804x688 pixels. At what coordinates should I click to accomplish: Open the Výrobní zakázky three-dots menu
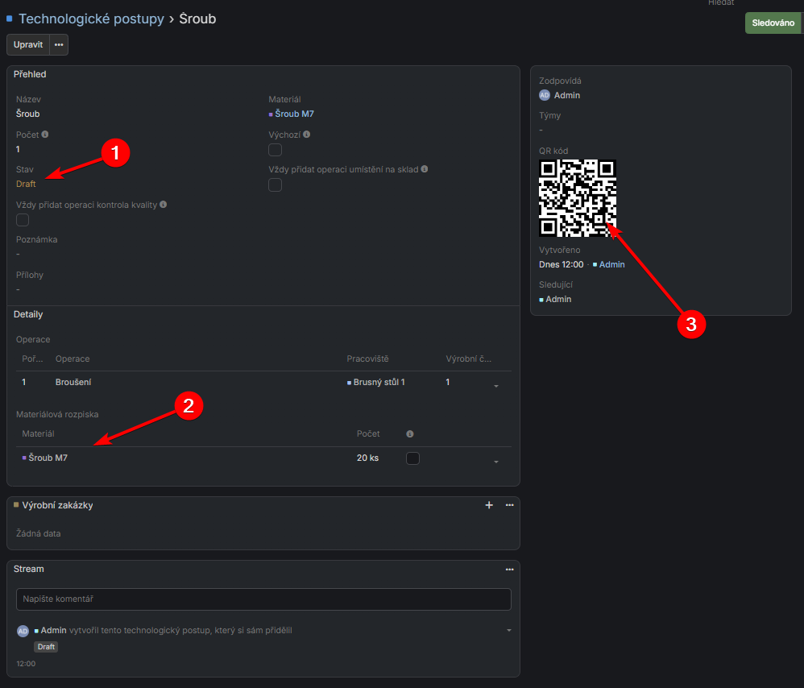[509, 505]
